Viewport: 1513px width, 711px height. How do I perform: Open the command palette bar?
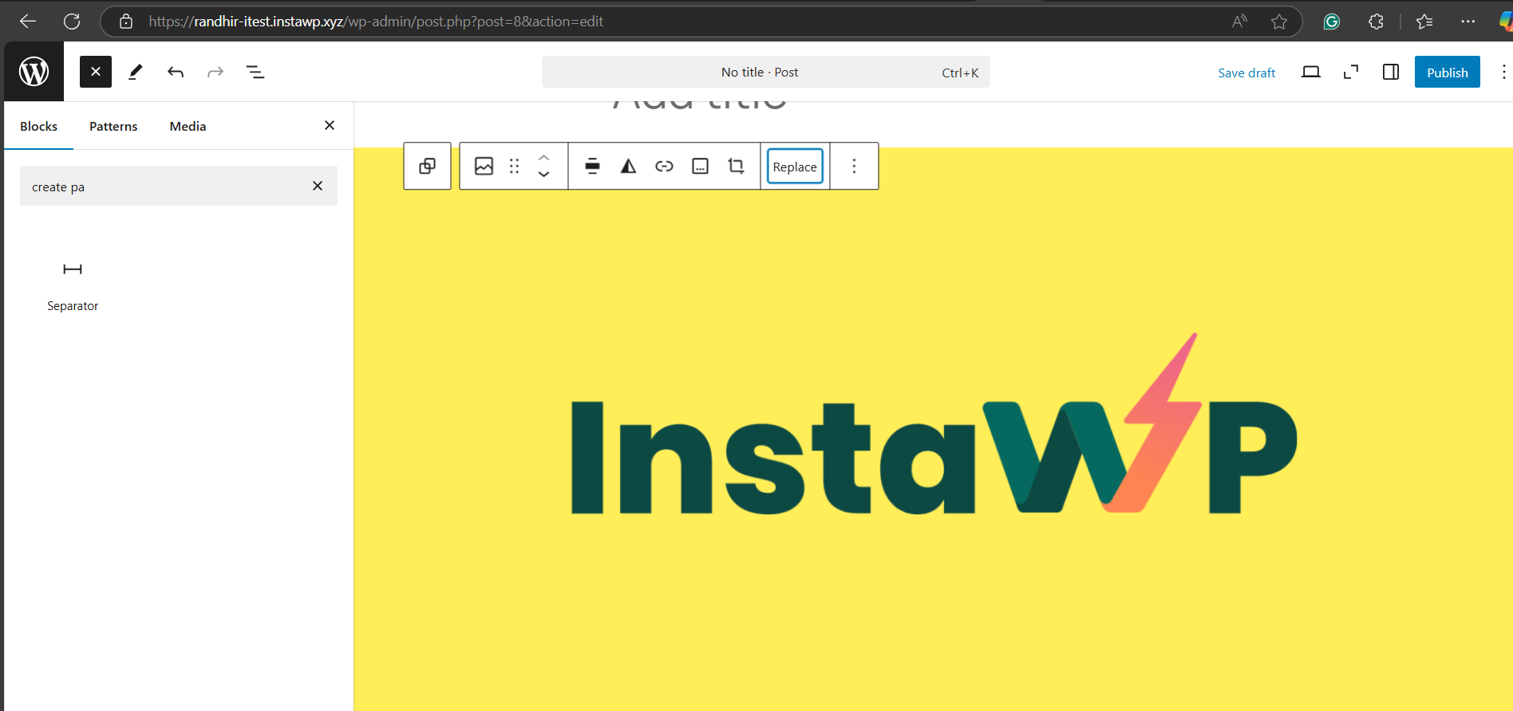[766, 72]
